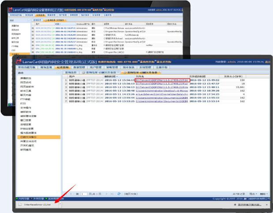Open the D:\Tencent file link in row 3
Viewport: 273px width, 213px height.
(x=162, y=87)
